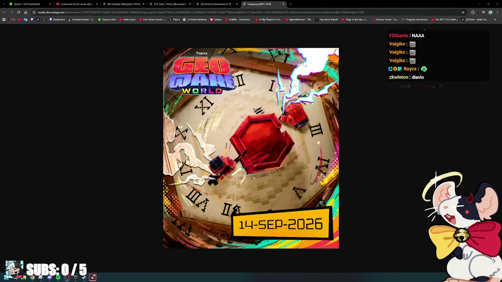This screenshot has width=502, height=282.
Task: Go forward to the next page
Action: (x=11, y=12)
